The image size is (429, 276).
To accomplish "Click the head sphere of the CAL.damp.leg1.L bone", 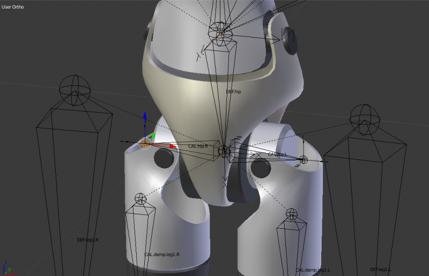I will tap(291, 214).
